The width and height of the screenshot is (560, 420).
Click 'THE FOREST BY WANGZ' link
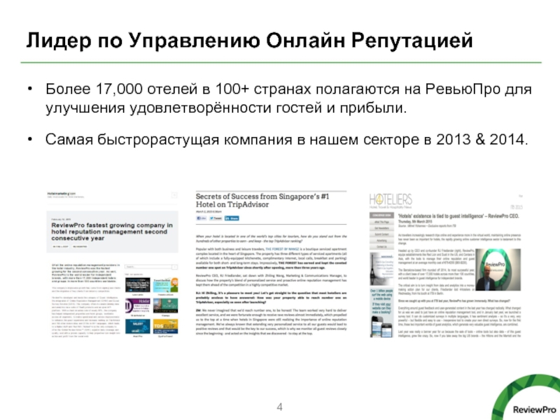pos(282,249)
